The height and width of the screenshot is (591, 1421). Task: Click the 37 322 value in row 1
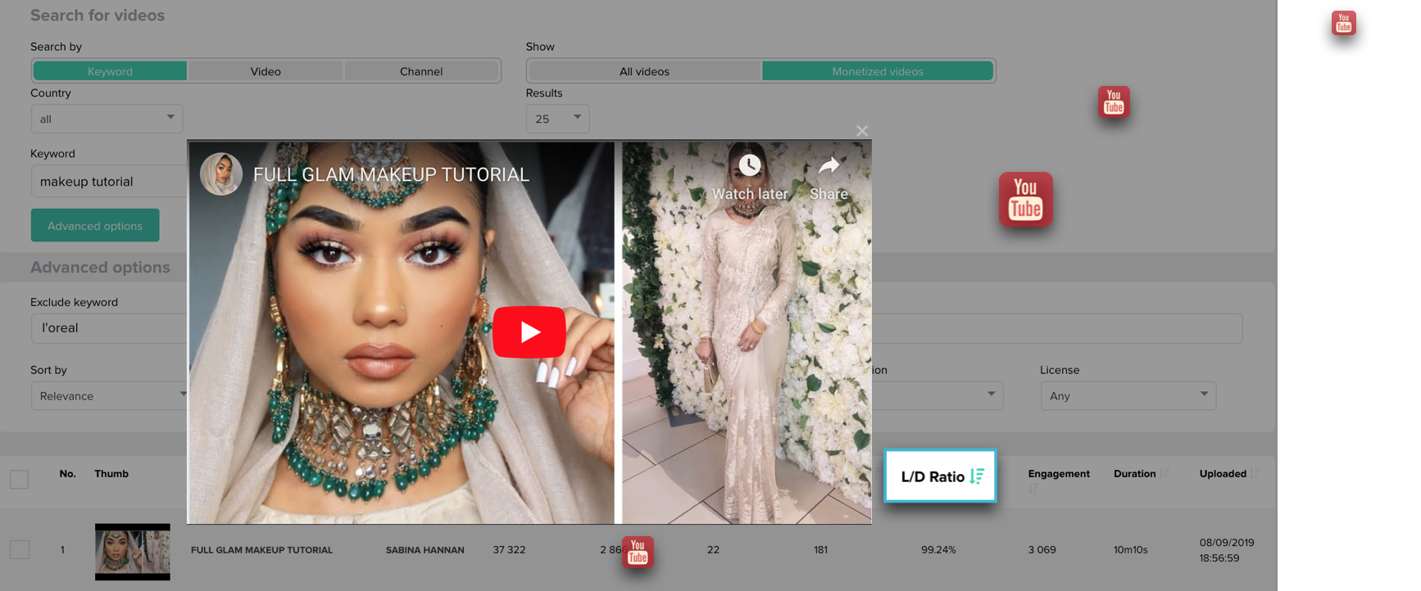pyautogui.click(x=509, y=550)
